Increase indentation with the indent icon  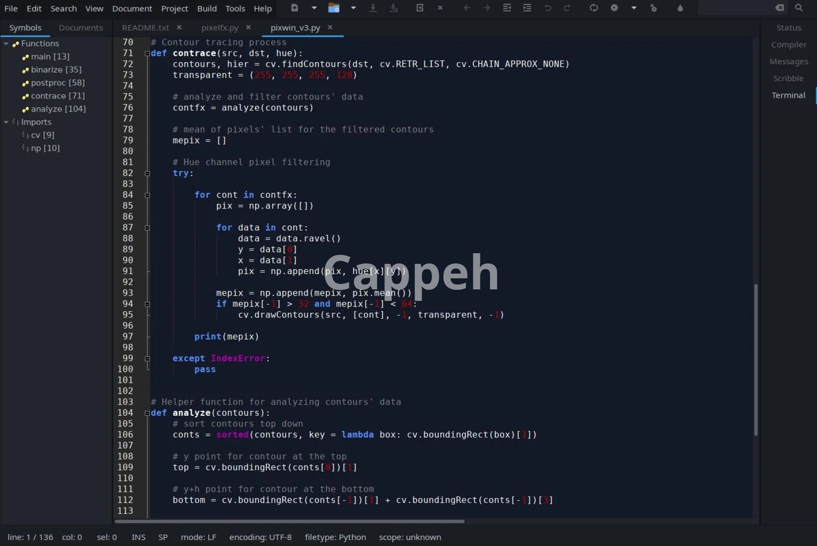click(x=527, y=8)
